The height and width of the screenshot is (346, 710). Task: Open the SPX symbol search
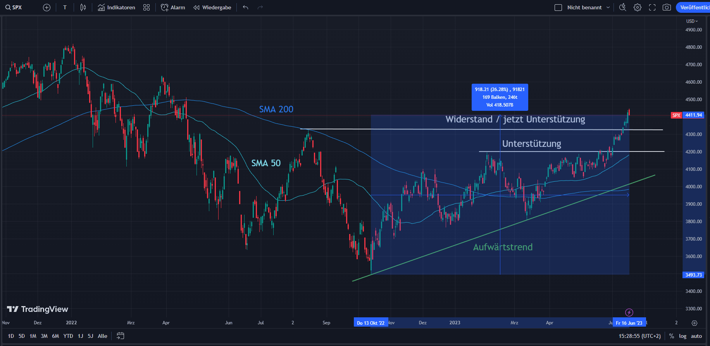pos(14,7)
